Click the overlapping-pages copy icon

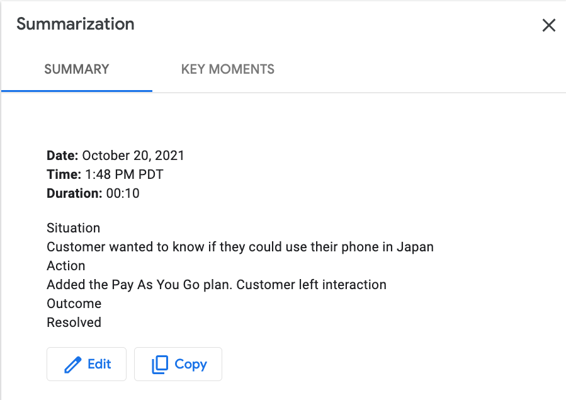tap(160, 365)
